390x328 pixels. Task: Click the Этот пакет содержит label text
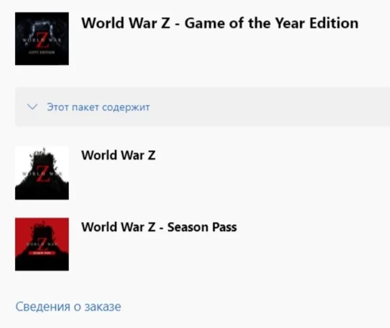[98, 107]
